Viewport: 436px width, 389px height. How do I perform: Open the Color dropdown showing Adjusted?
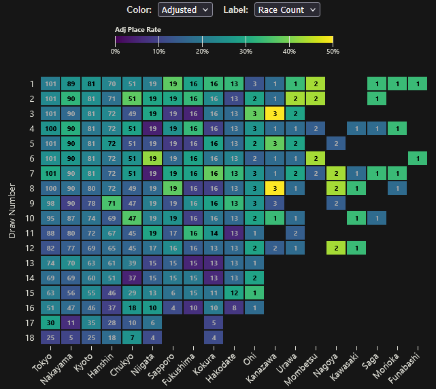[x=185, y=10]
